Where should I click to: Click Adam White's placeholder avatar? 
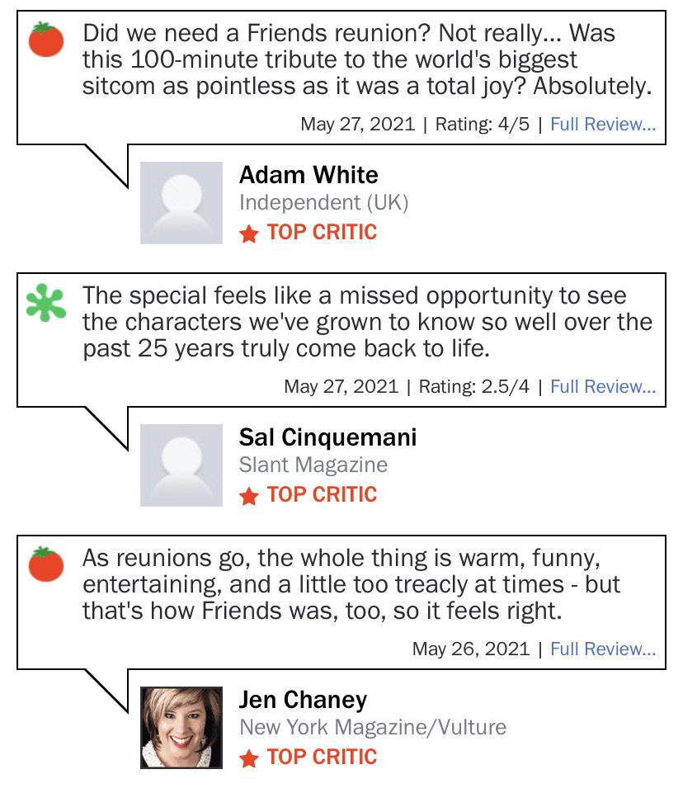pyautogui.click(x=181, y=203)
